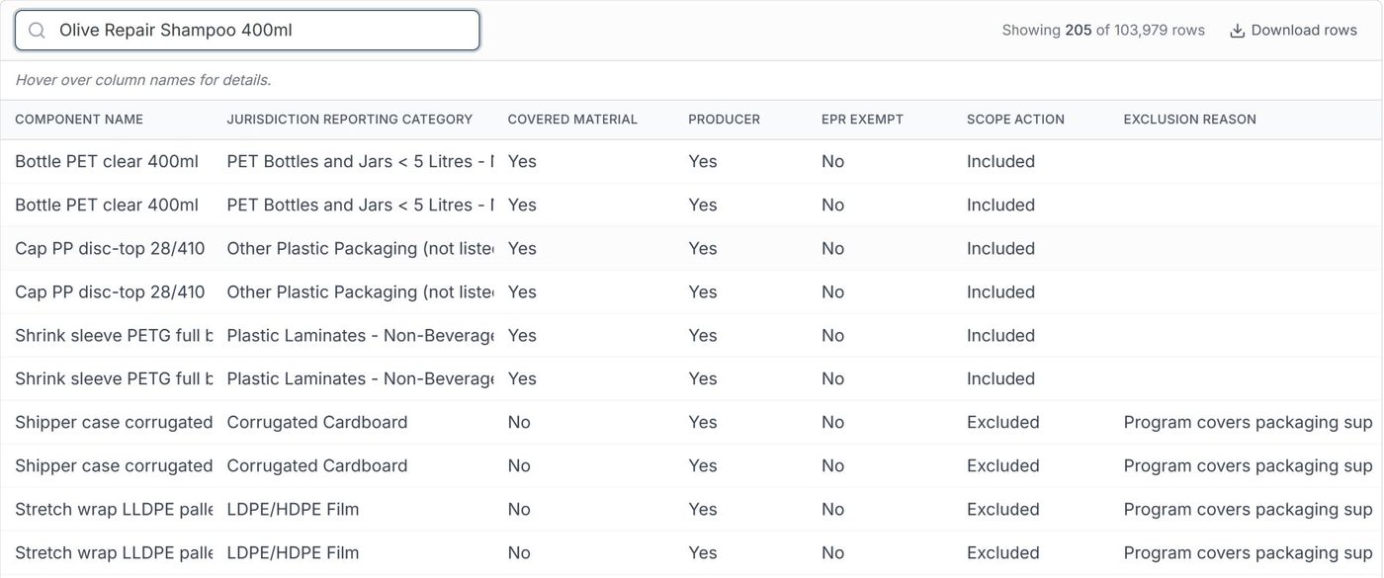Screen dimensions: 1384x578
Task: Select the first Stretch wrap LLDPE cell
Action: [x=114, y=510]
